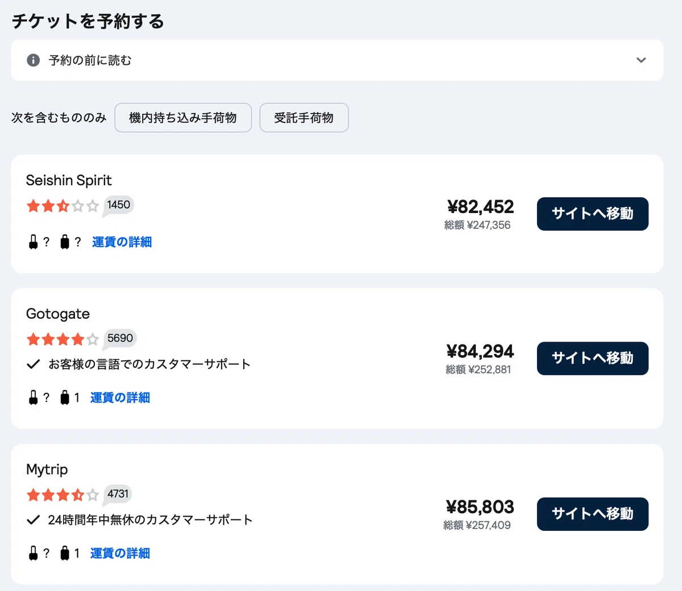
Task: Open Gotogate 5690 reviews bubble
Action: click(x=120, y=338)
